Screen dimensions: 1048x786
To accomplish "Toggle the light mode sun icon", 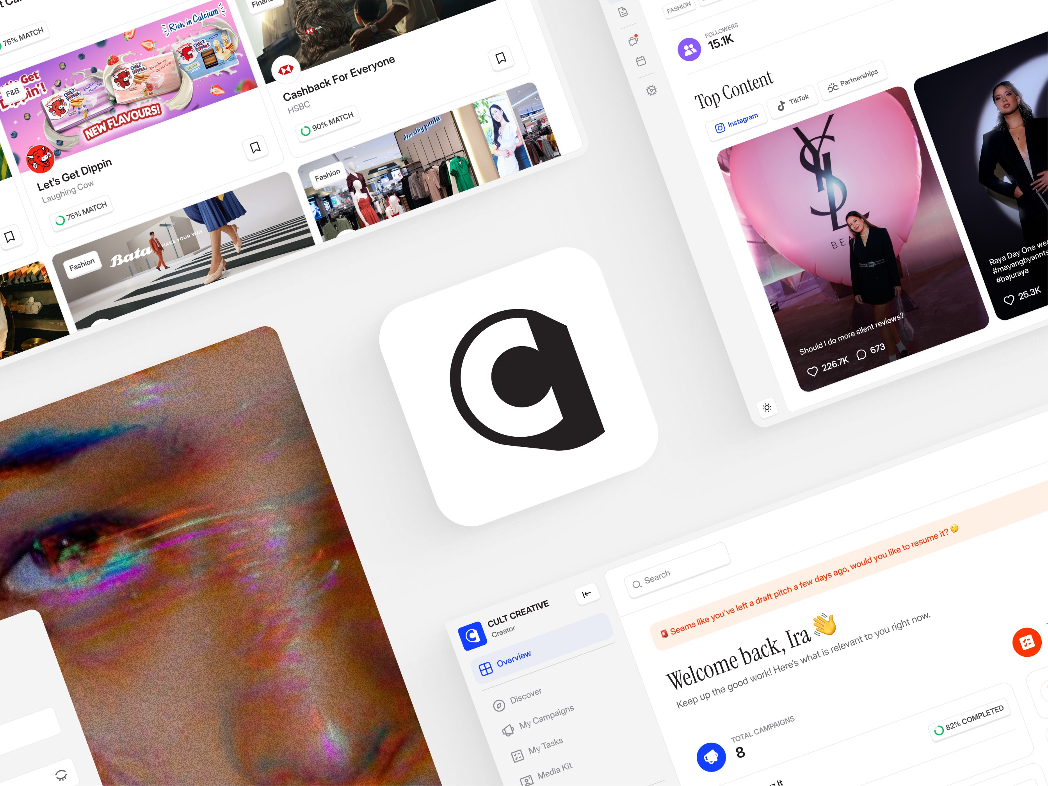I will 767,407.
